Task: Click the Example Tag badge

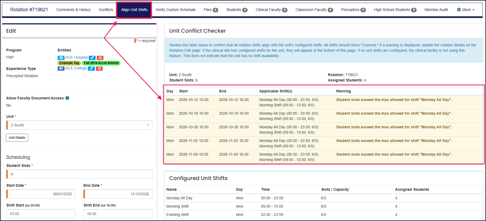Action: [69, 63]
